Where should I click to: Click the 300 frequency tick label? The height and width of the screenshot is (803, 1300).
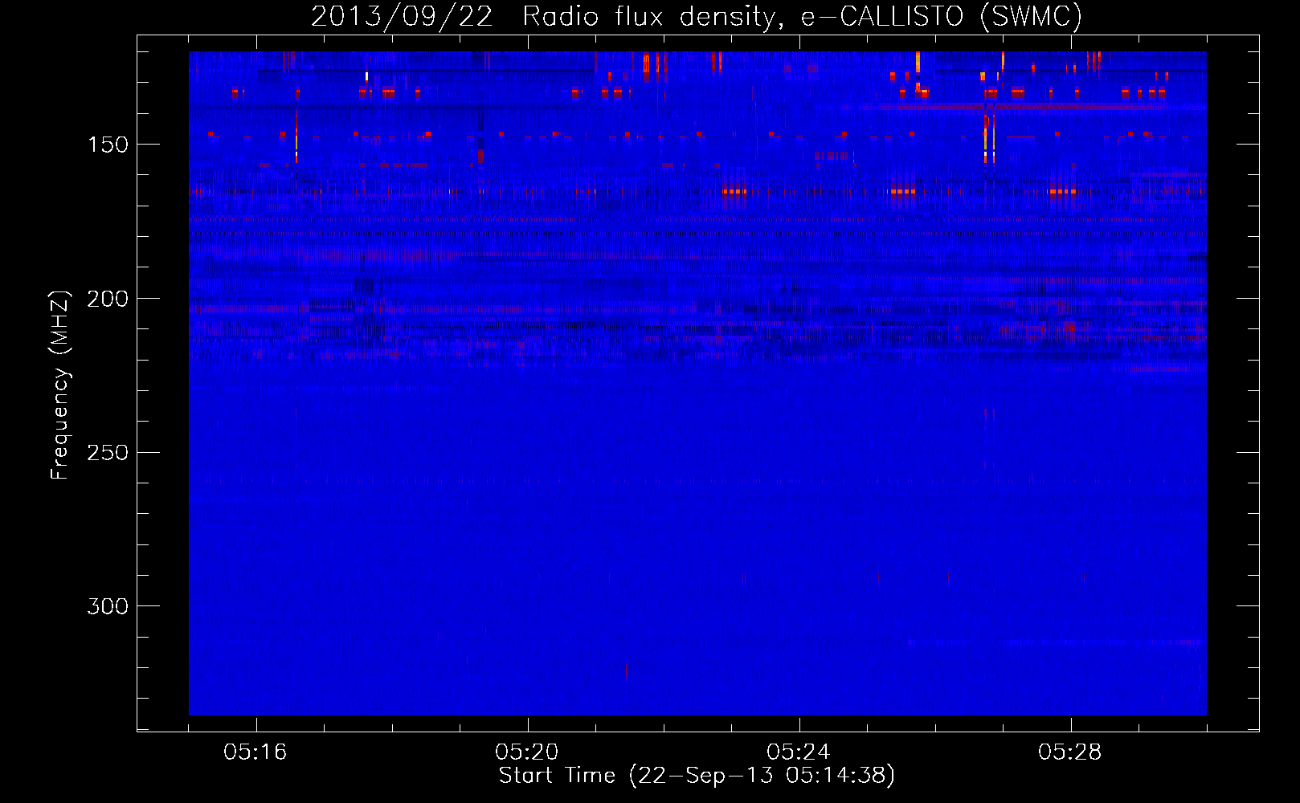[x=108, y=606]
